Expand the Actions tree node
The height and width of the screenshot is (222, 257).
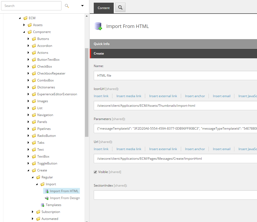click(28, 53)
